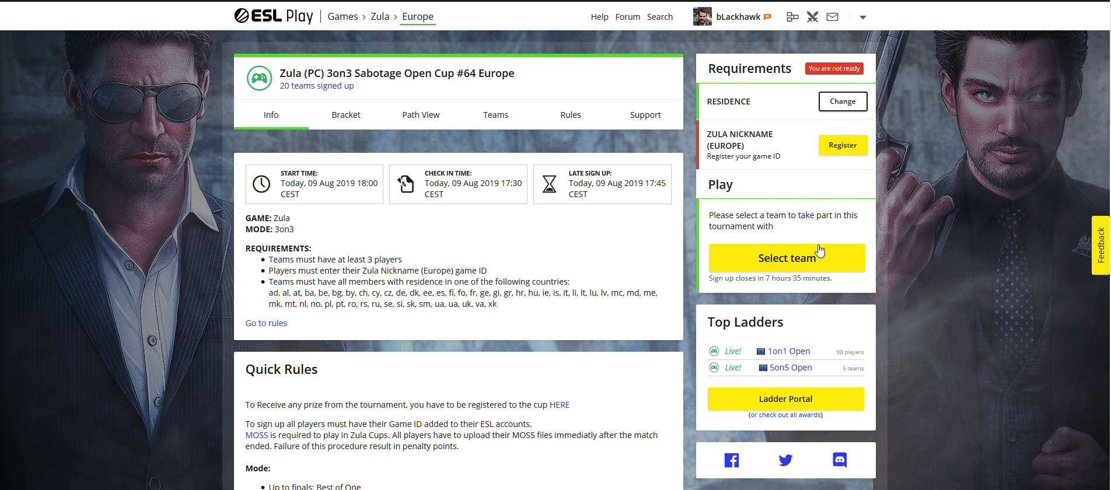This screenshot has height=490, width=1111.
Task: Open the Facebook page icon
Action: [732, 460]
